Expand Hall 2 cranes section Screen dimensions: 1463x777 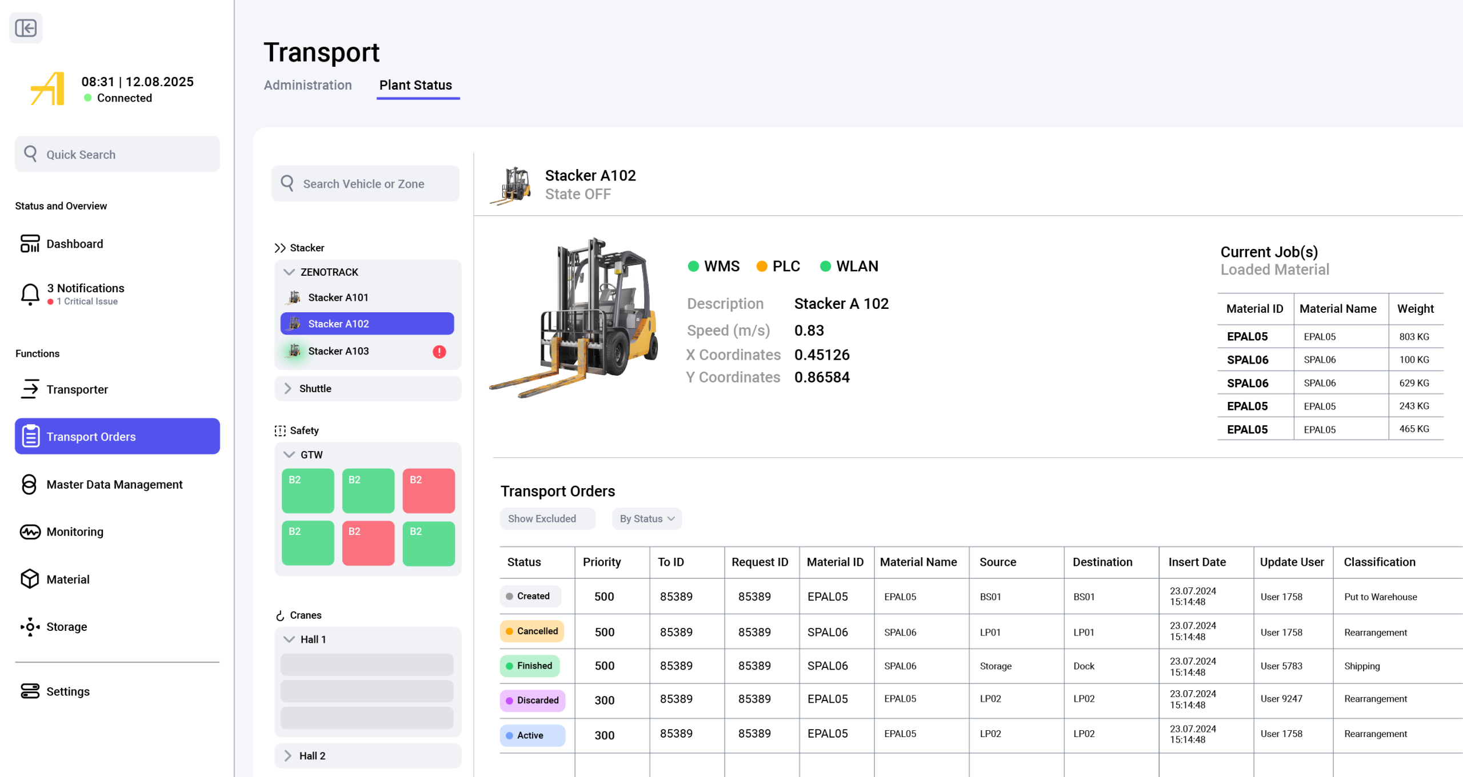point(288,756)
